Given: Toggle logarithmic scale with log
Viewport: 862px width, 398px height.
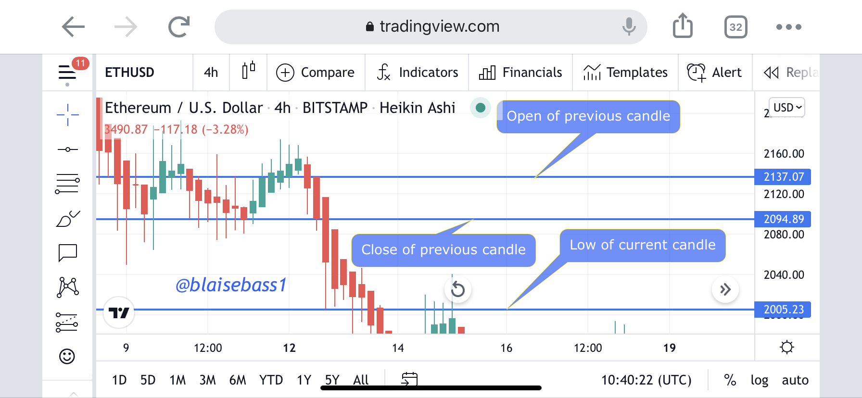Looking at the screenshot, I should 759,380.
